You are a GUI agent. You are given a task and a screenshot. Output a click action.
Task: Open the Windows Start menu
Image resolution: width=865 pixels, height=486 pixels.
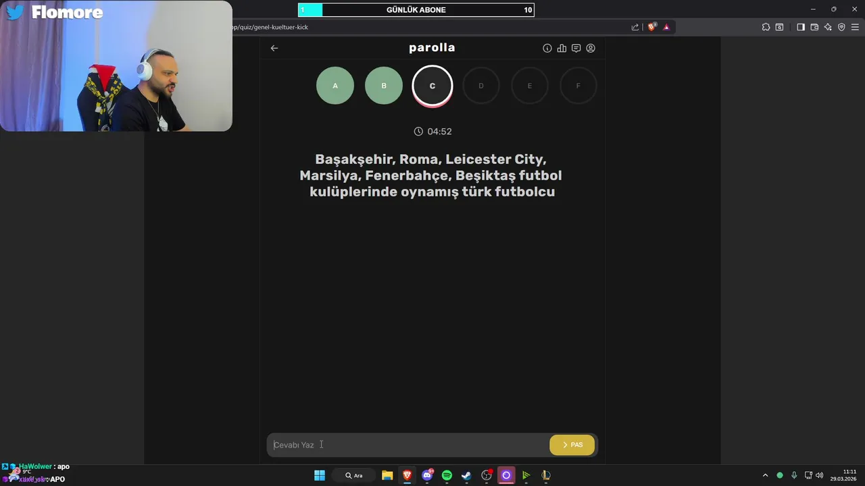[x=320, y=475]
